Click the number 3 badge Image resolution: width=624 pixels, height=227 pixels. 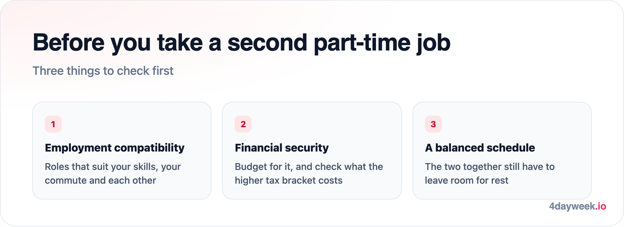click(433, 124)
